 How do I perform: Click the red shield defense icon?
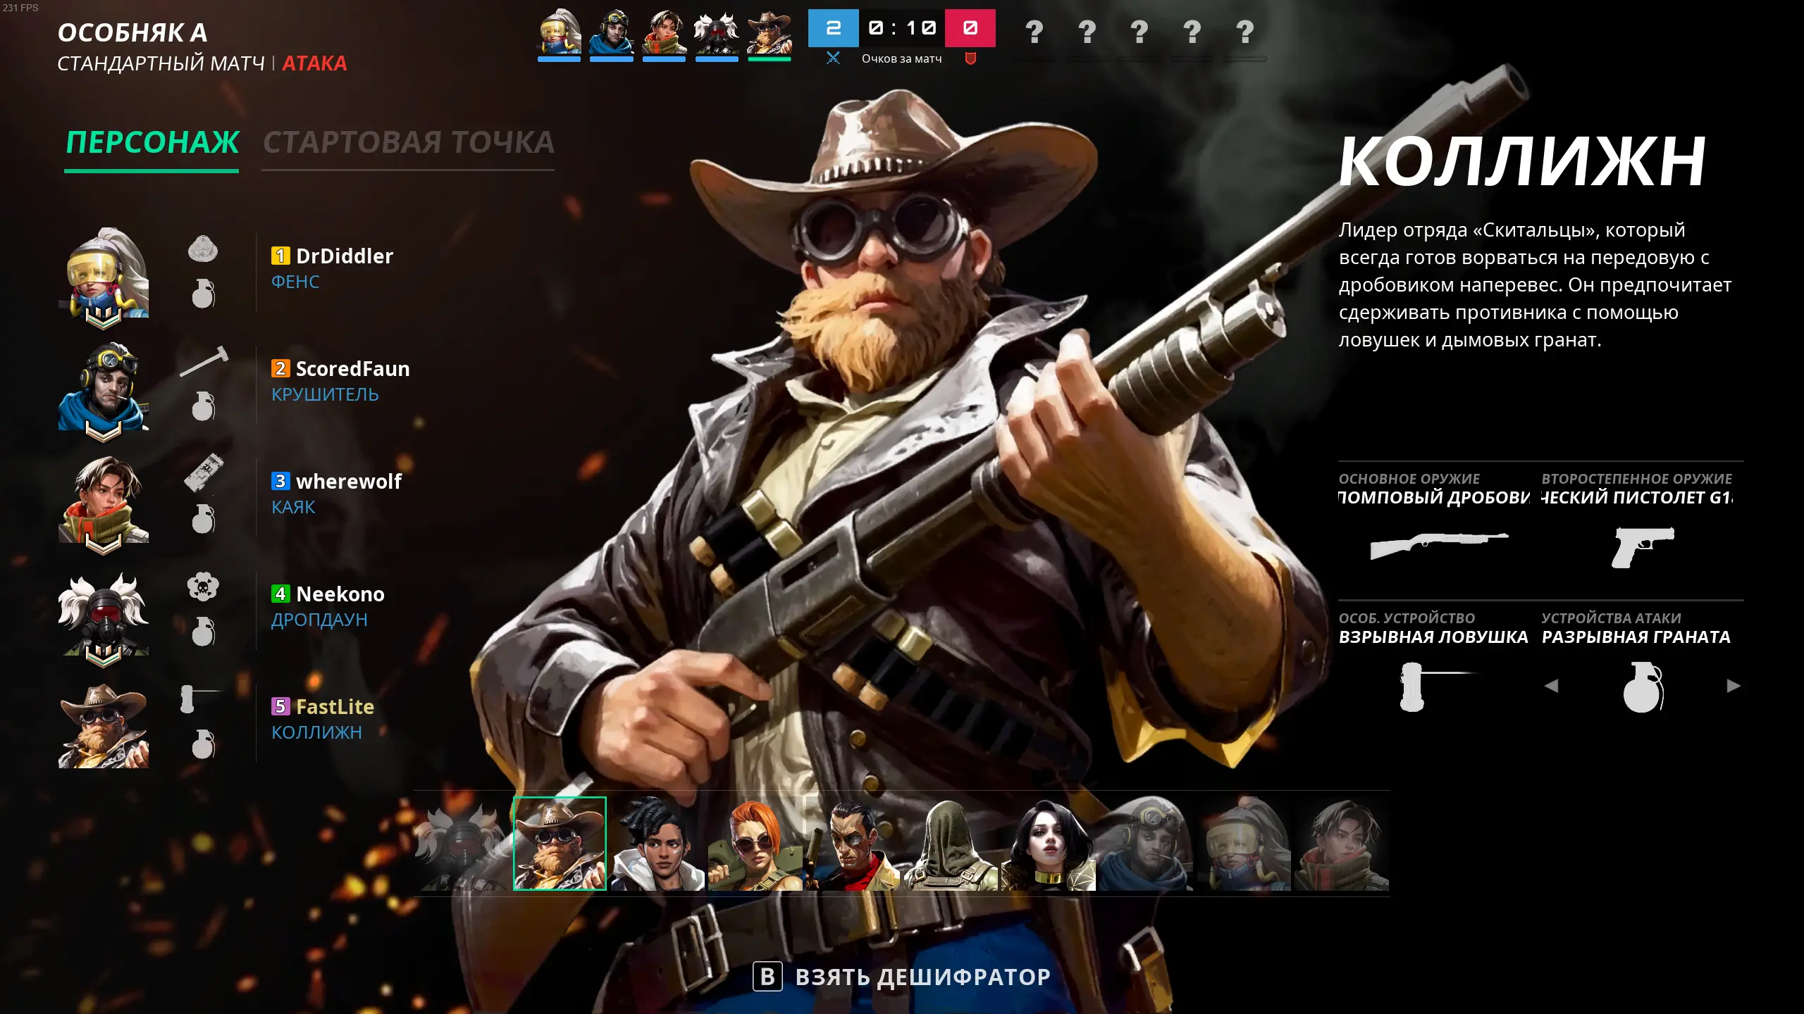pyautogui.click(x=970, y=58)
